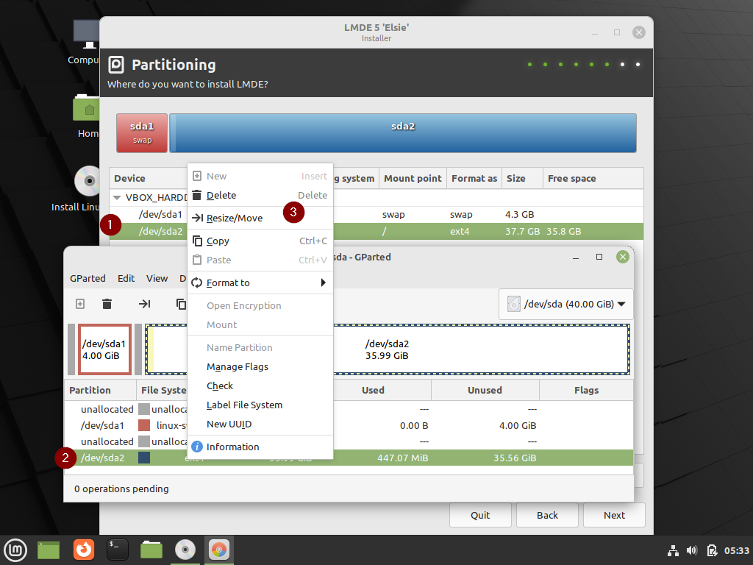Click the Information icon in the context menu
Viewport: 753px width, 565px height.
point(197,447)
